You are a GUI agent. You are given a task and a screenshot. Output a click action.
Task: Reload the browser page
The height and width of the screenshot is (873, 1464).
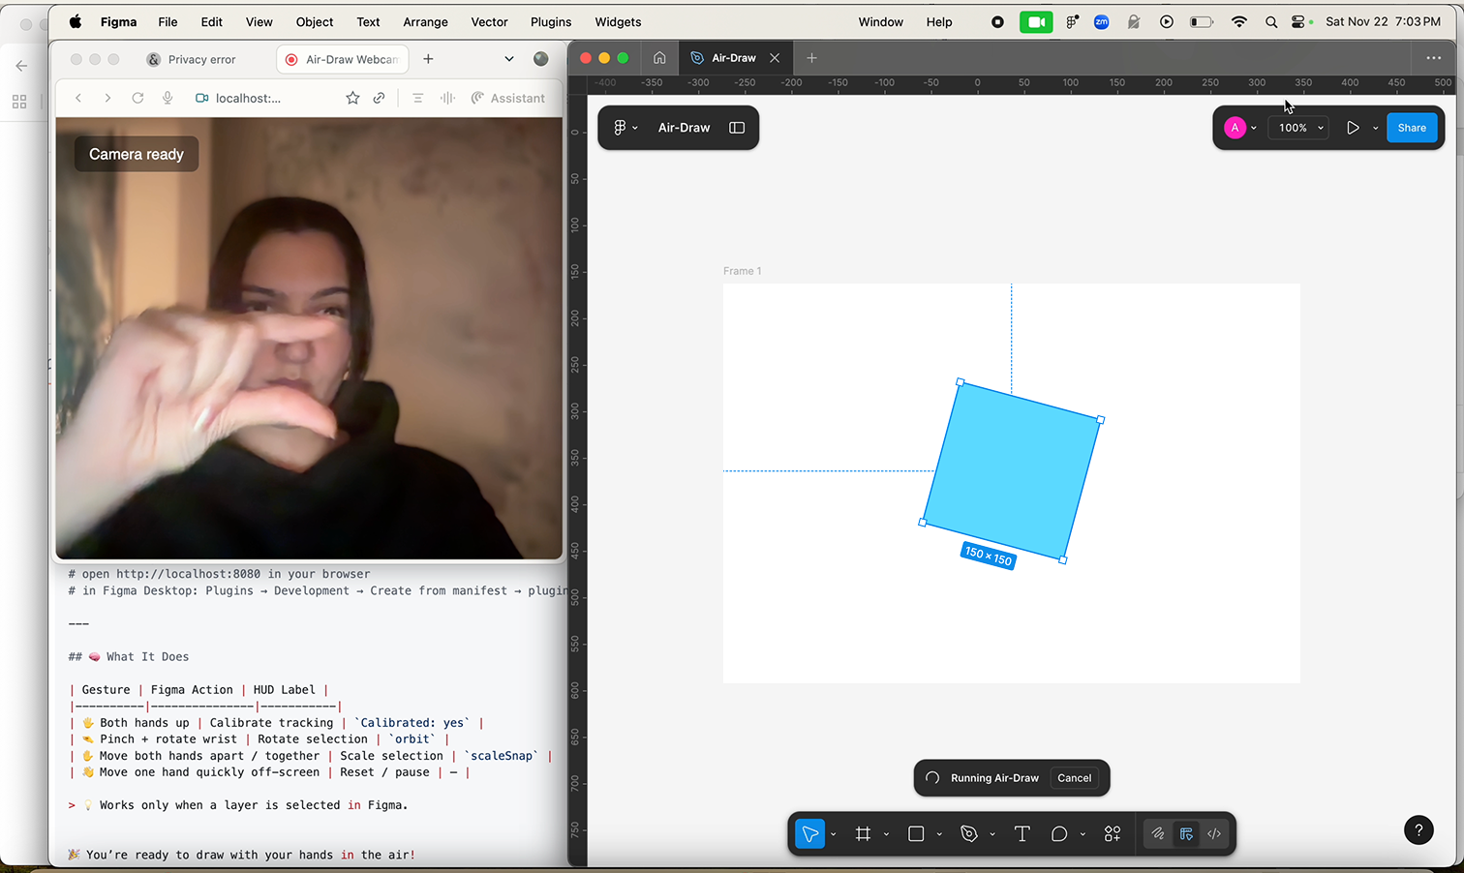(x=137, y=98)
